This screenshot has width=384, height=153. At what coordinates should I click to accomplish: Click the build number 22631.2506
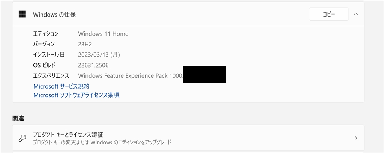tap(93, 65)
